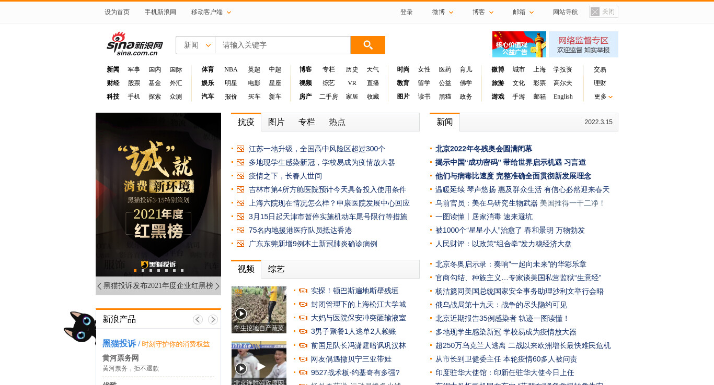This screenshot has width=714, height=385.
Task: Switch to the 视频 section tab
Action: point(246,269)
